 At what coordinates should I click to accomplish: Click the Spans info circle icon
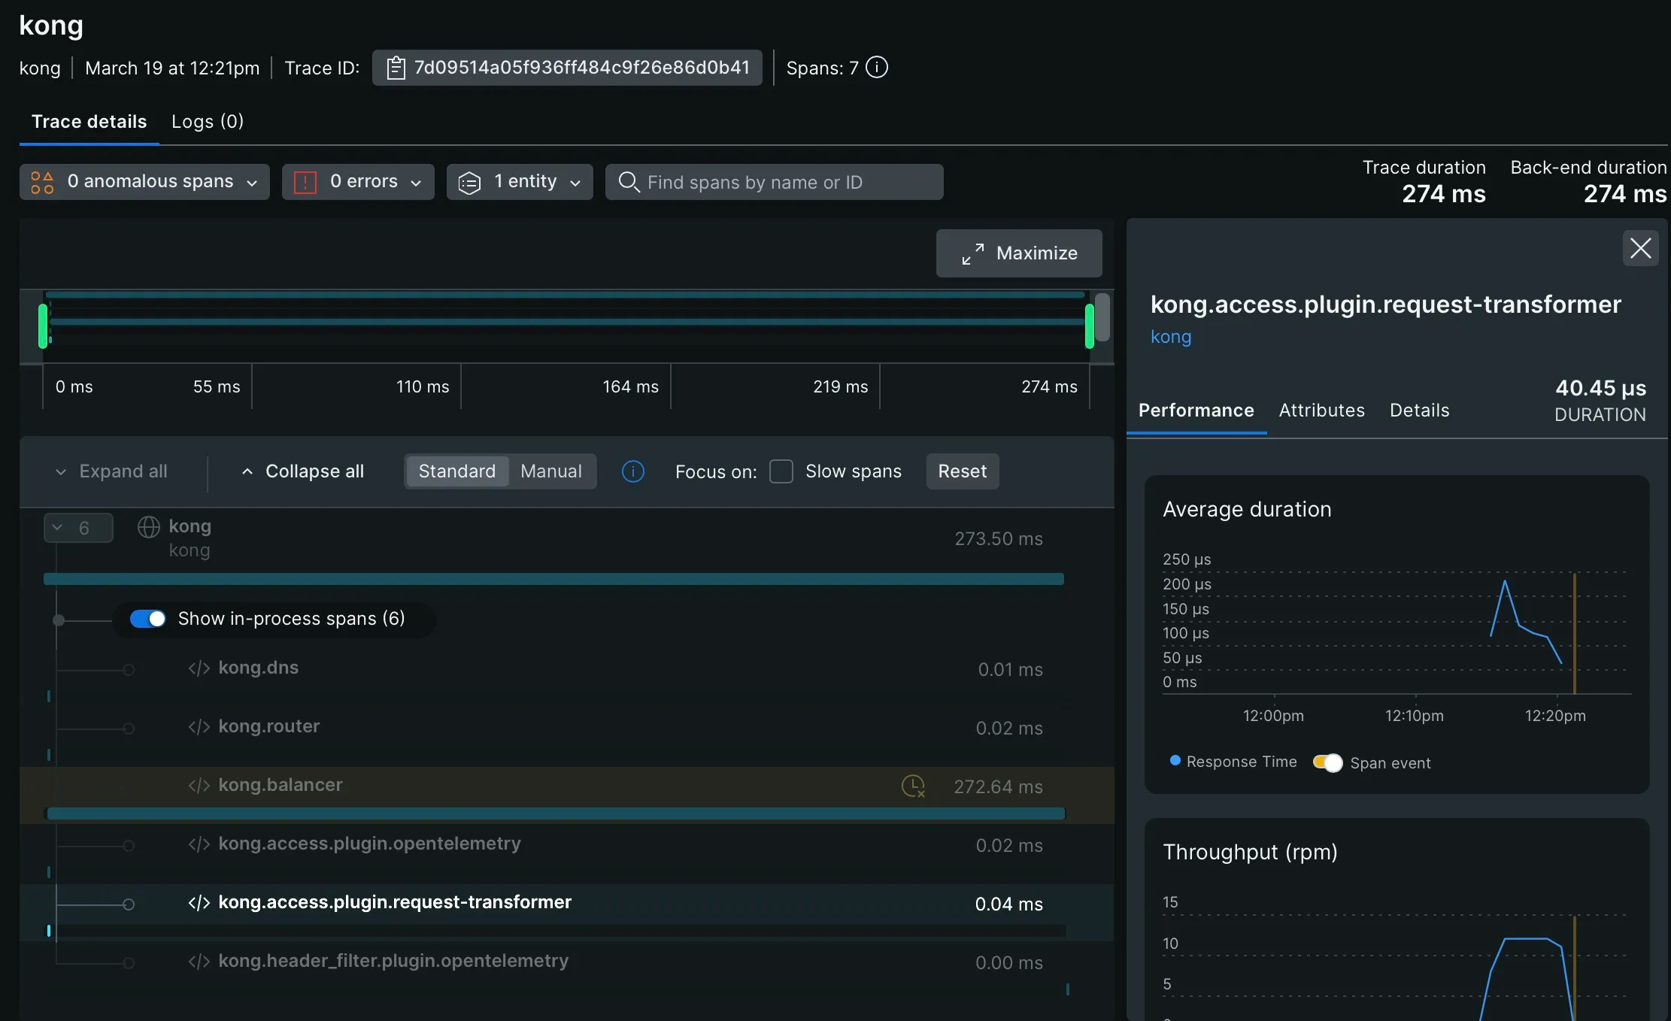pos(876,68)
